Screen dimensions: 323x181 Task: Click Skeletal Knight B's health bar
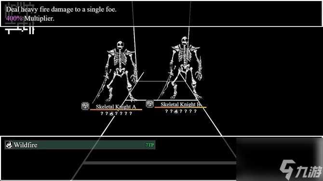pyautogui.click(x=180, y=107)
